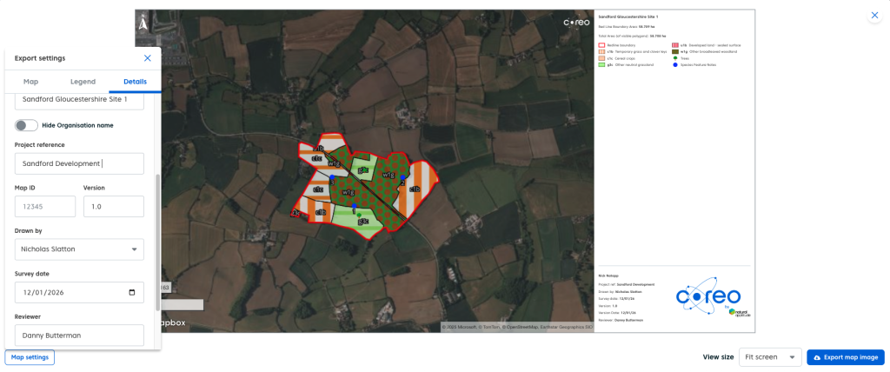This screenshot has width=890, height=372.
Task: Click the cloud icon on Export map image
Action: coord(817,357)
